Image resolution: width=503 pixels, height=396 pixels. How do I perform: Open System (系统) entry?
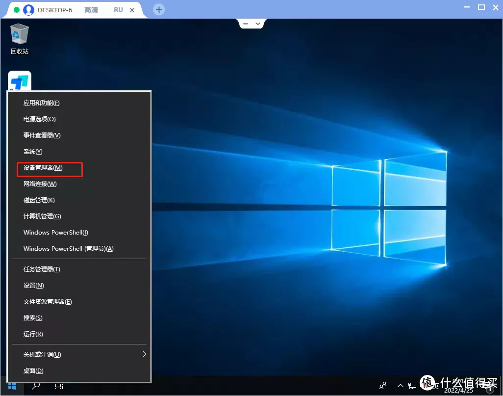[79, 152]
